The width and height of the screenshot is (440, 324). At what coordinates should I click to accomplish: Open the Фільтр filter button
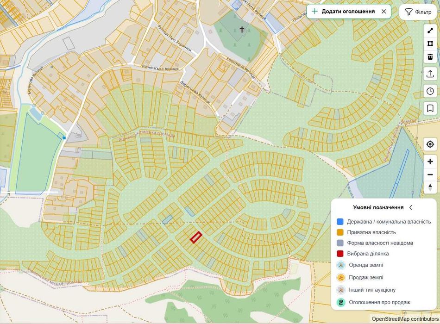[x=418, y=12]
